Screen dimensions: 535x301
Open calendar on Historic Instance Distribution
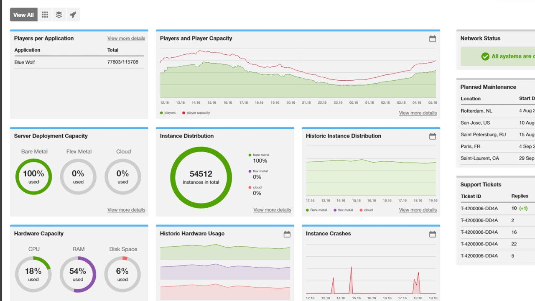pos(433,136)
